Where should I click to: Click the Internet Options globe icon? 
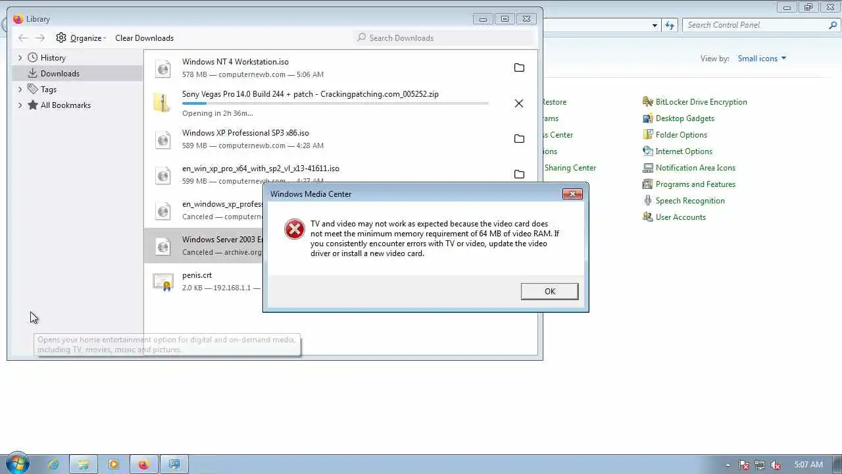pyautogui.click(x=648, y=151)
